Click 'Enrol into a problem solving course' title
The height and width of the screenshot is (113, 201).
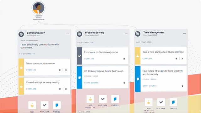click(x=101, y=52)
